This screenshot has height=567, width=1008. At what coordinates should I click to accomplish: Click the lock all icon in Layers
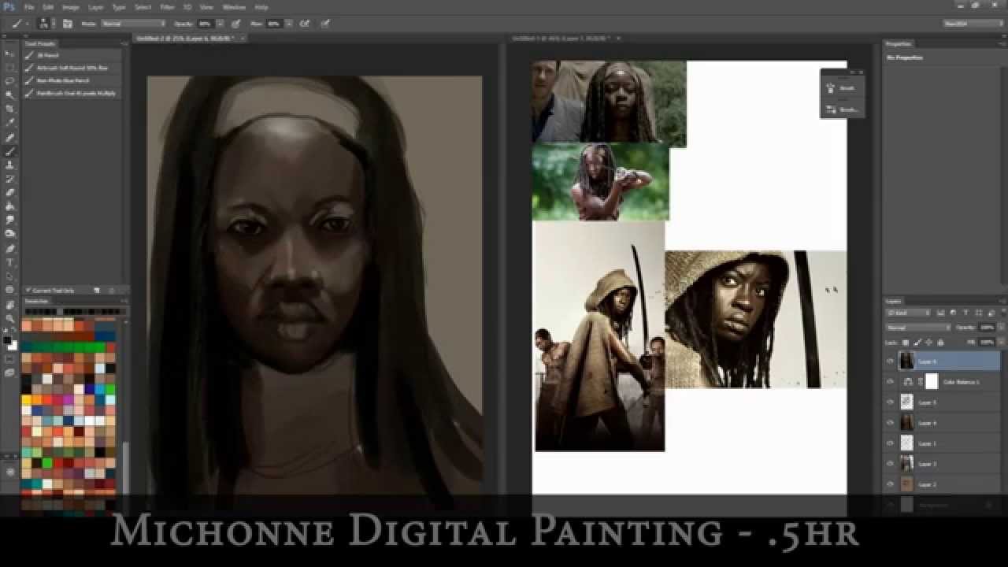941,342
